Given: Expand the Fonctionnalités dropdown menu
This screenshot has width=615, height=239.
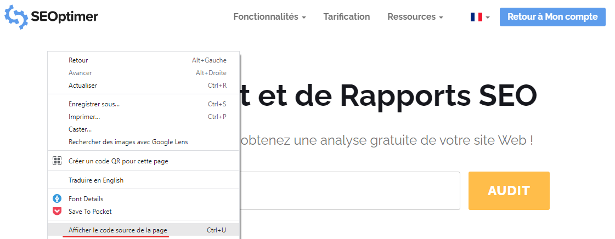Looking at the screenshot, I should click(269, 17).
